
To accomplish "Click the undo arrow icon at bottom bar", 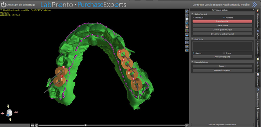I will (x=32, y=125).
